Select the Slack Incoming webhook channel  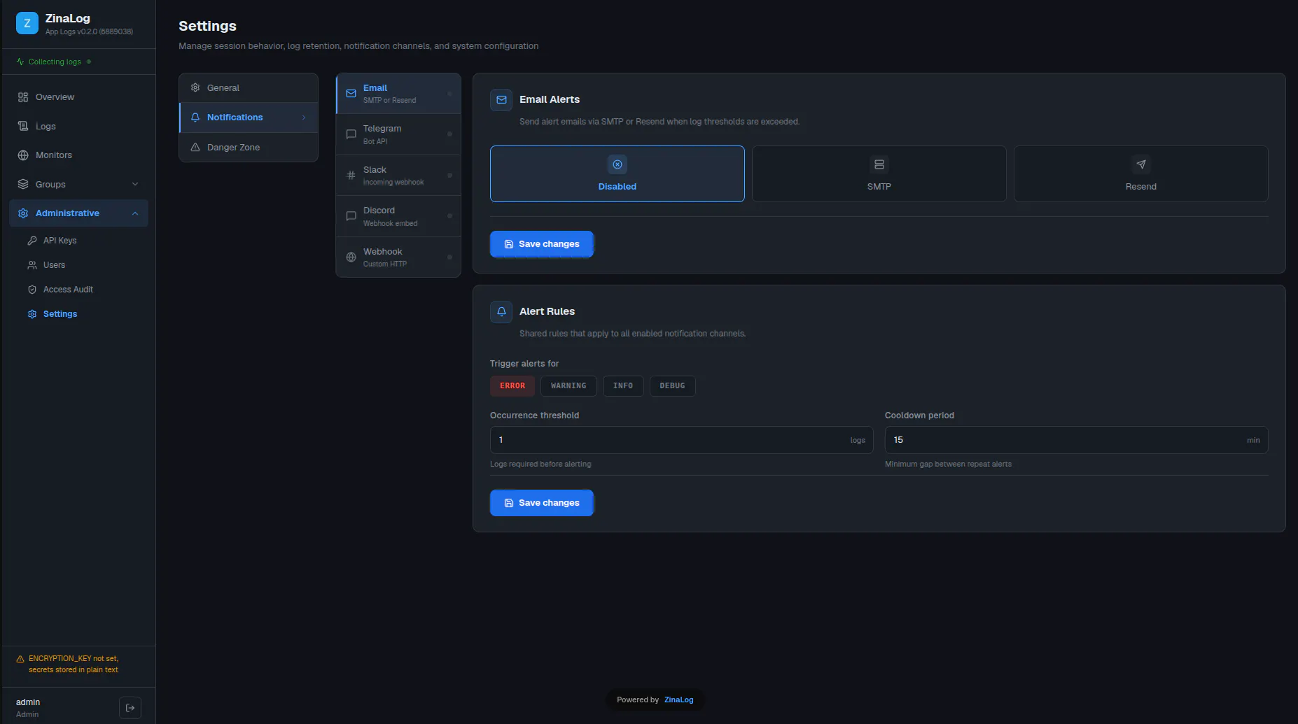398,176
